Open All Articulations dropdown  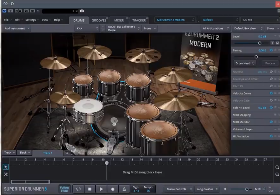tap(216, 28)
